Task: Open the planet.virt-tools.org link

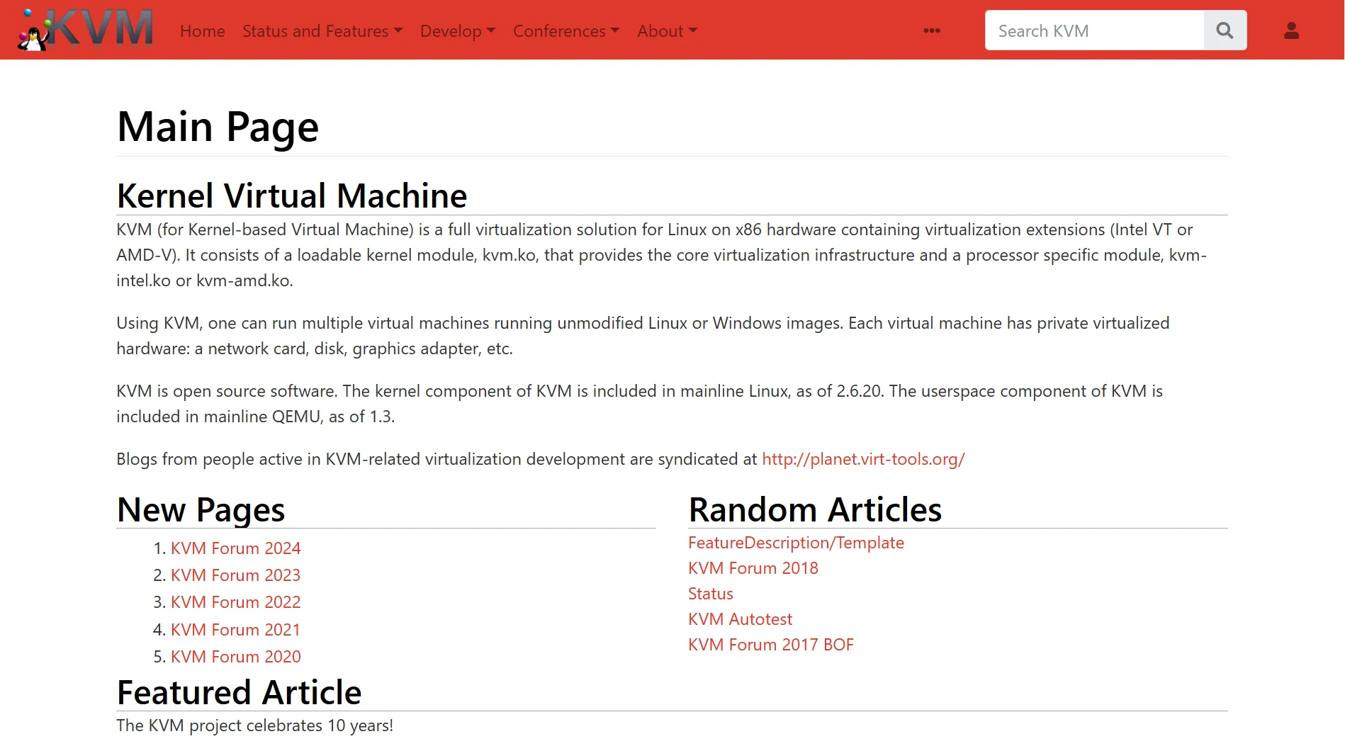Action: [863, 459]
